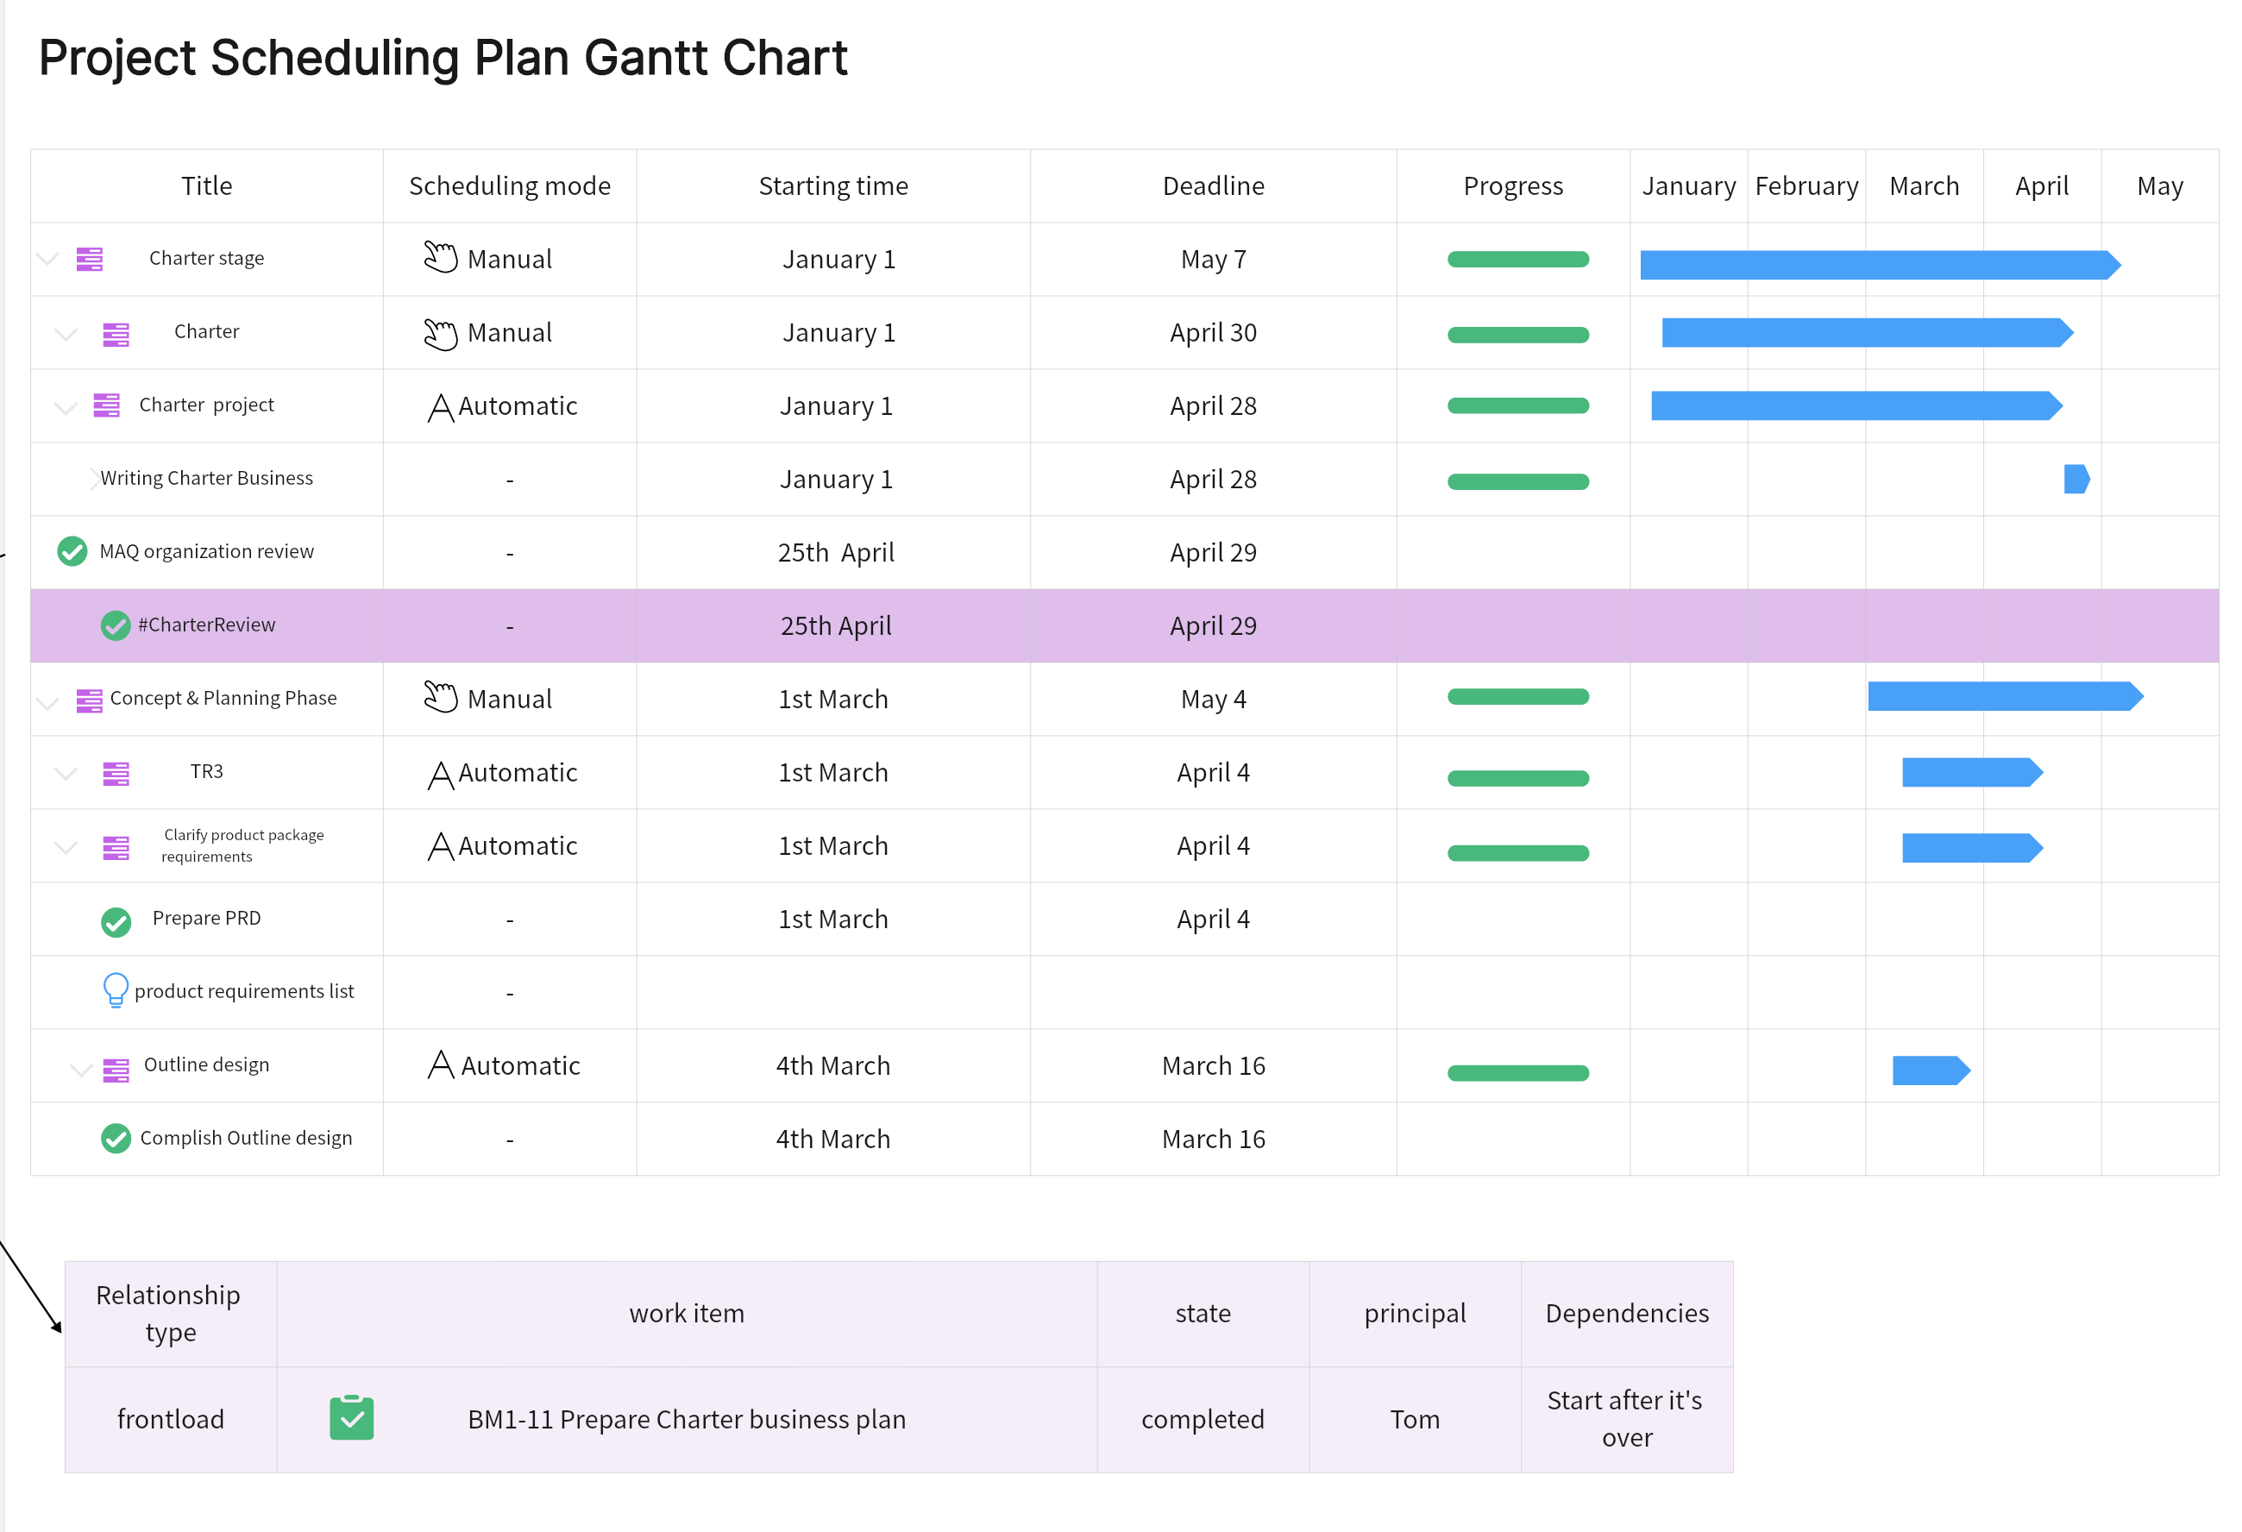Screen dimensions: 2242x1532
Task: Click the hand icon in the Charter row
Action: [x=440, y=334]
